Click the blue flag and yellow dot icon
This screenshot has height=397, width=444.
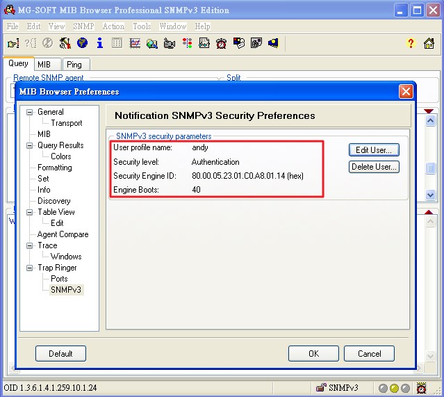coord(274,43)
